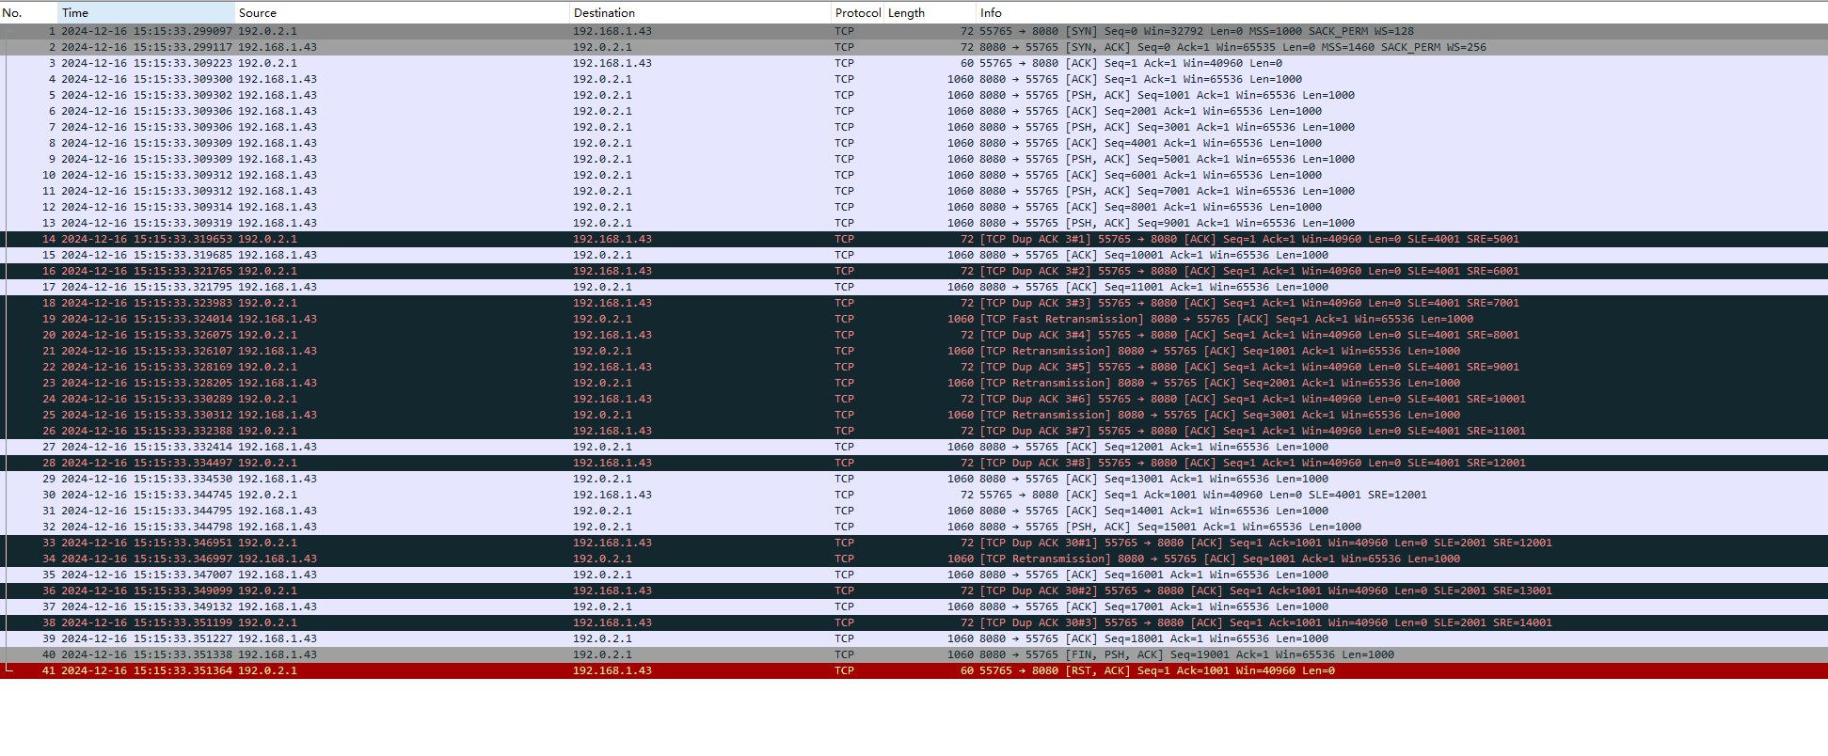Select the TCP Dup ACK 3#8 packet

pos(914,463)
